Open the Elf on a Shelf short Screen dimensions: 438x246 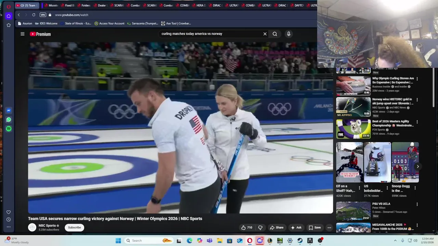349,162
